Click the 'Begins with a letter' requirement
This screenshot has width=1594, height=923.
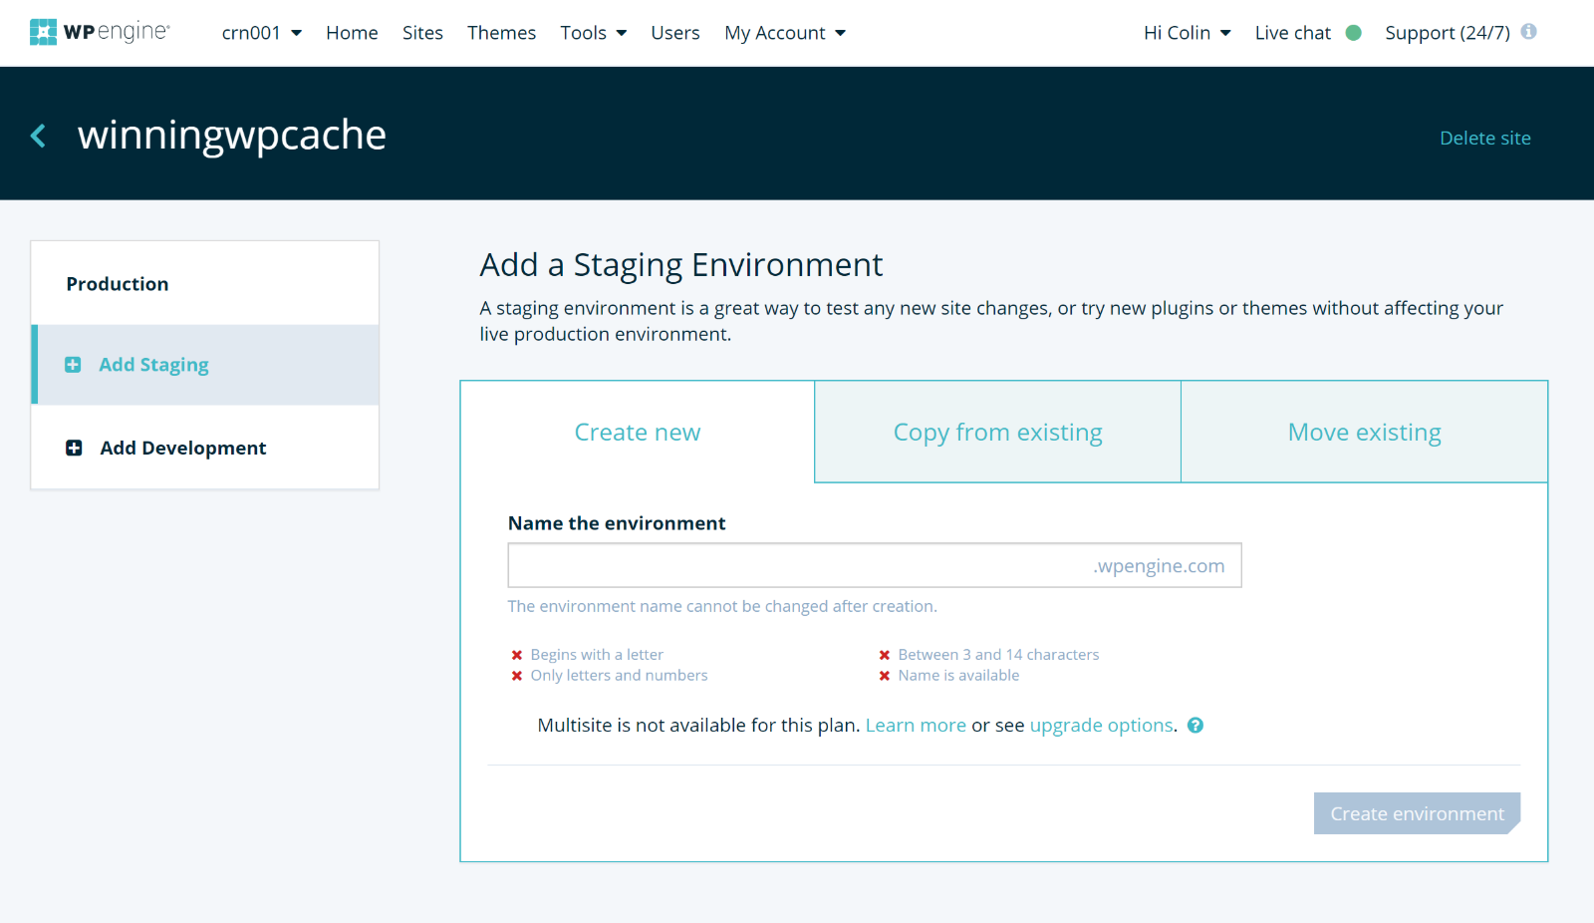[x=597, y=655]
